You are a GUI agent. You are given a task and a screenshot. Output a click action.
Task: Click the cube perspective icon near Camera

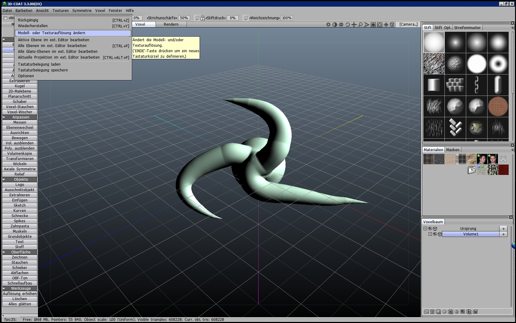click(392, 24)
